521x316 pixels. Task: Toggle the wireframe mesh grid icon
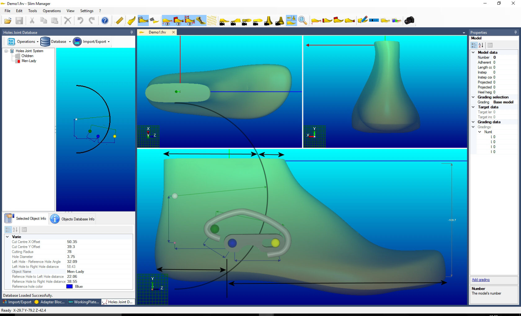[x=212, y=21]
